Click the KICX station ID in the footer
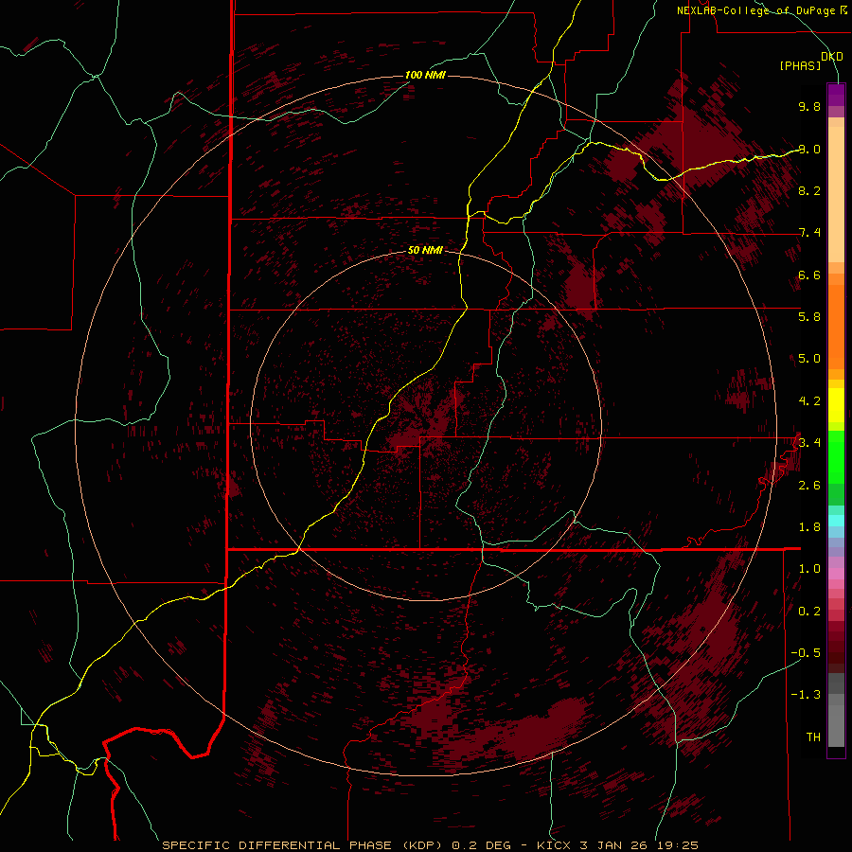 point(554,845)
